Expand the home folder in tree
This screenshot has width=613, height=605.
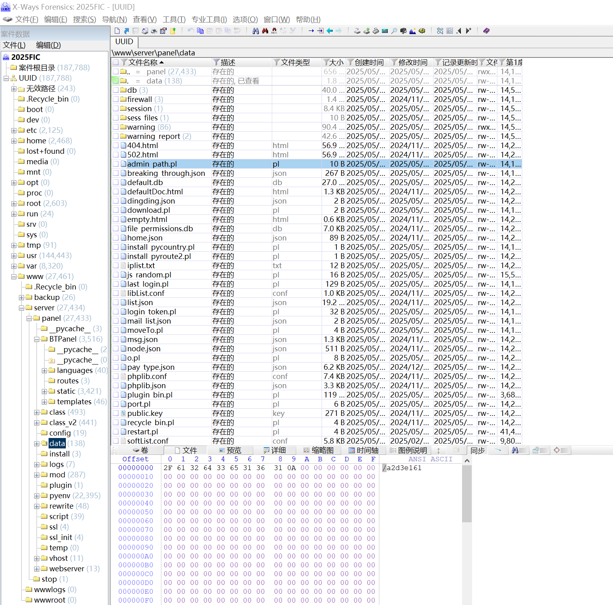[x=14, y=141]
